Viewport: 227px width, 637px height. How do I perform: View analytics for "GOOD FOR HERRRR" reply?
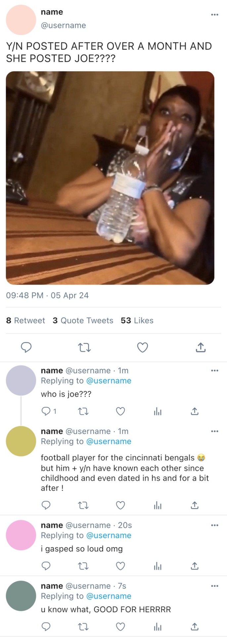pyautogui.click(x=158, y=627)
